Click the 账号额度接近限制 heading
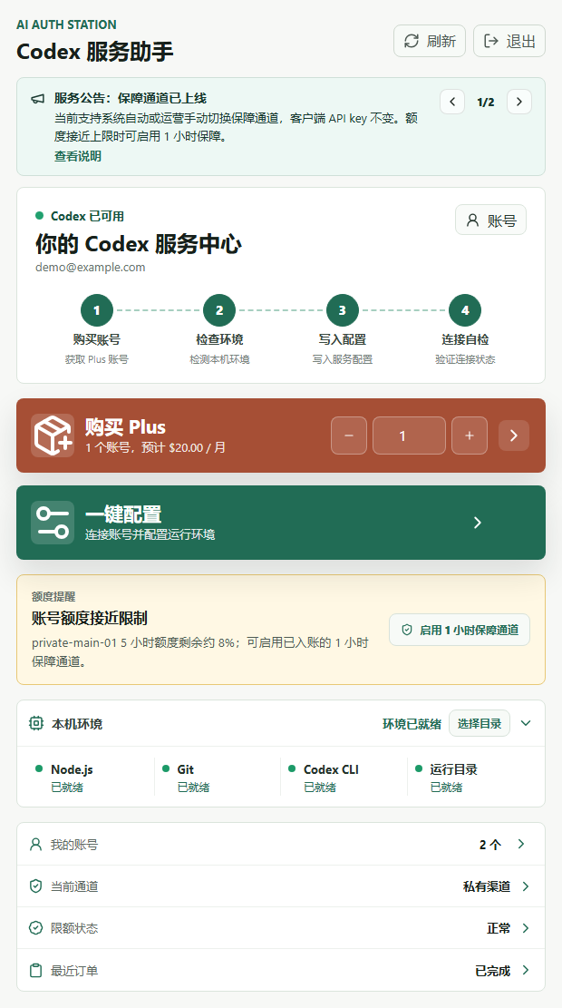Image resolution: width=562 pixels, height=1008 pixels. [89, 619]
